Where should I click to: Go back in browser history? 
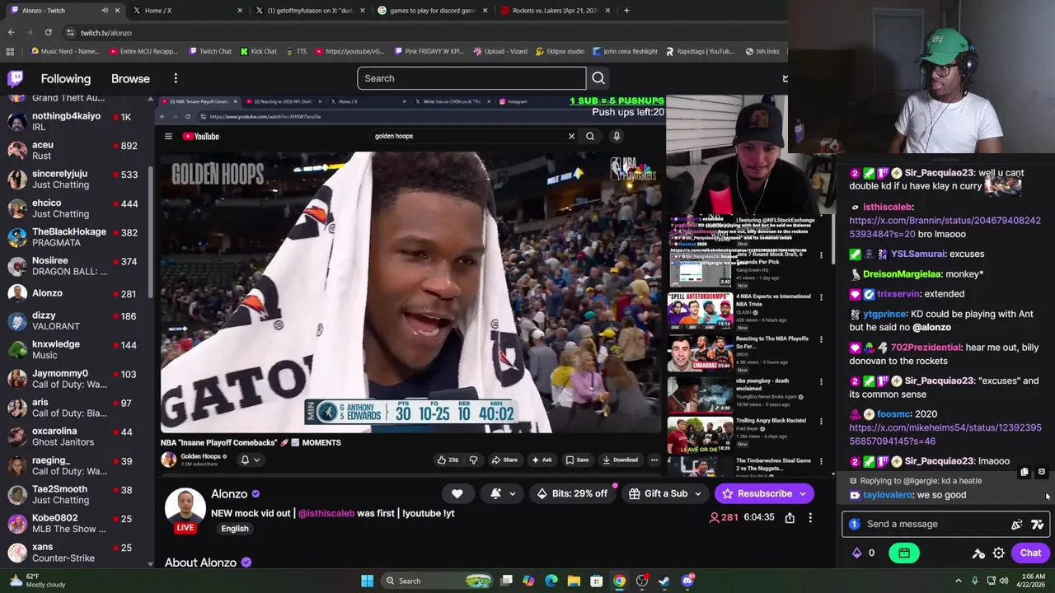tap(12, 33)
